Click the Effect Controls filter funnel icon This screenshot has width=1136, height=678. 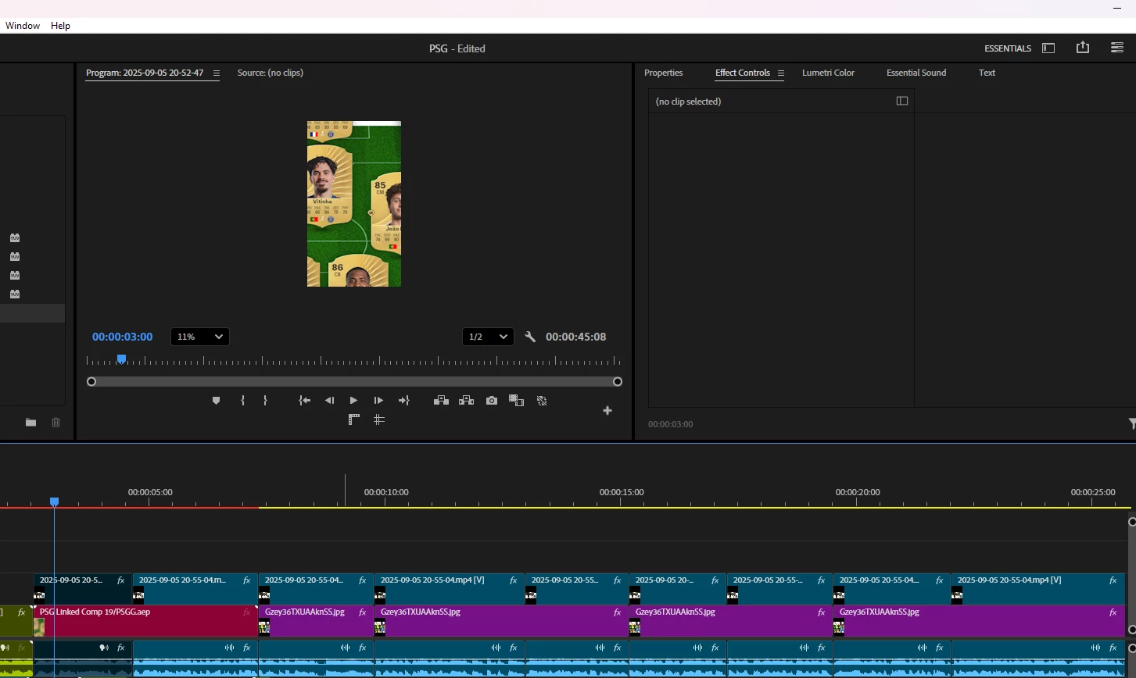1131,423
